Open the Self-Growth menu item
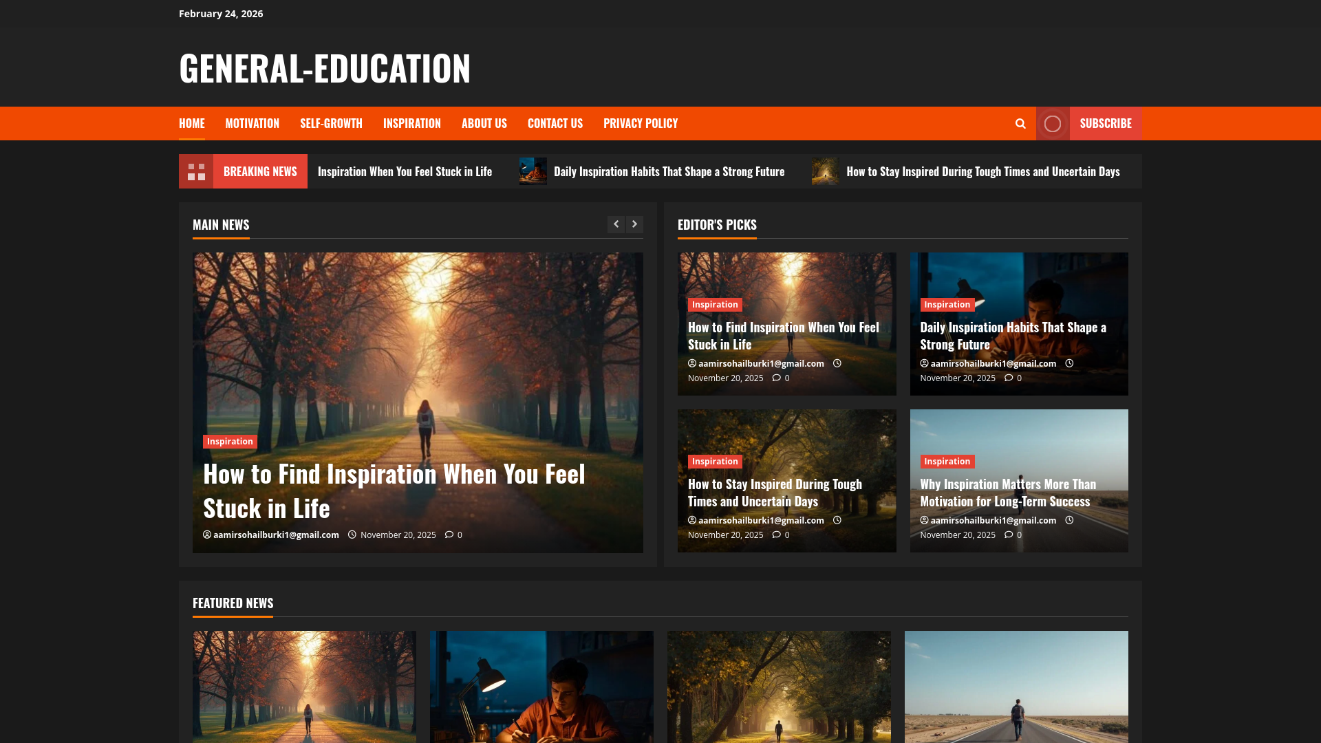The height and width of the screenshot is (743, 1321). pos(331,124)
